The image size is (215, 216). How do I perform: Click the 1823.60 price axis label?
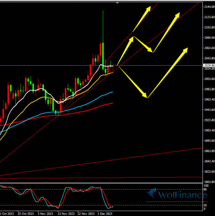pos(209,172)
